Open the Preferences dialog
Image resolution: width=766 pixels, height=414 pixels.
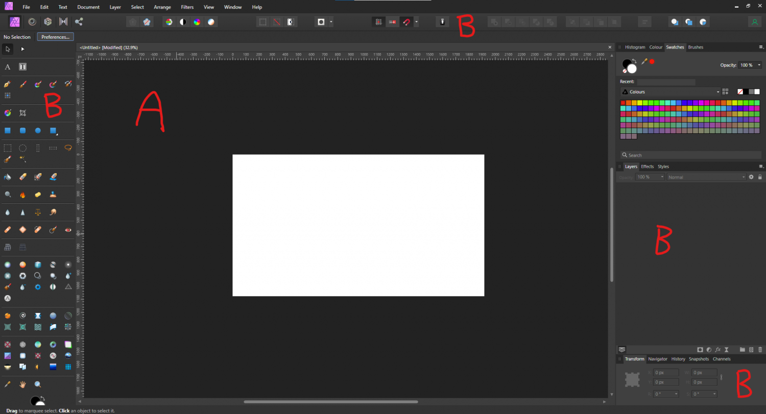55,36
